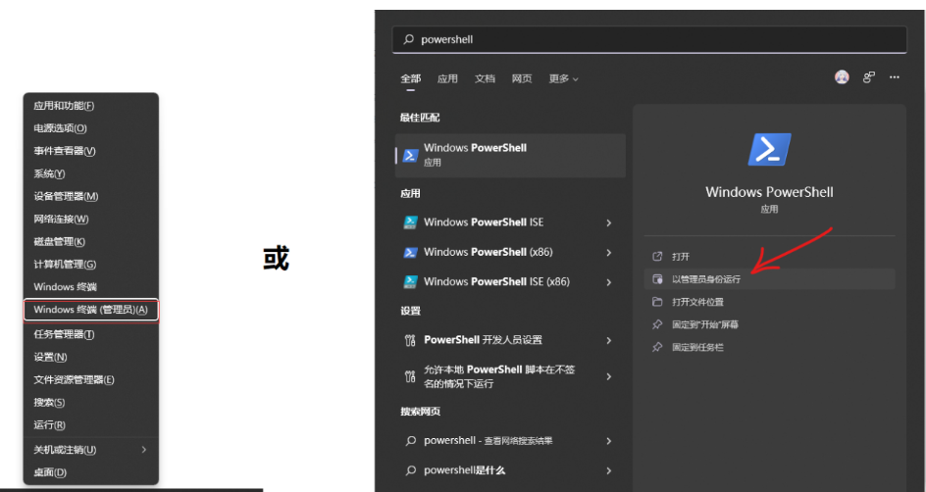The image size is (926, 492).
Task: Open the three-dots options menu
Action: click(895, 77)
